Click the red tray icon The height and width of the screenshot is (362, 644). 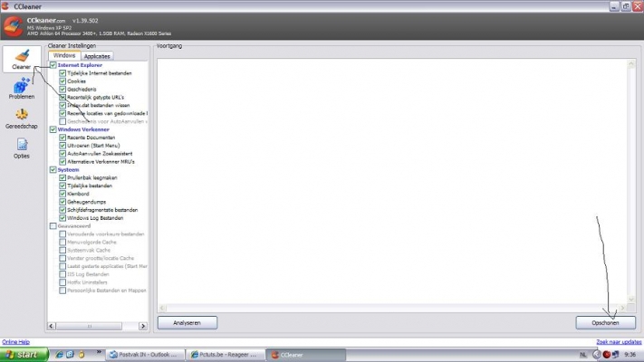(x=607, y=355)
